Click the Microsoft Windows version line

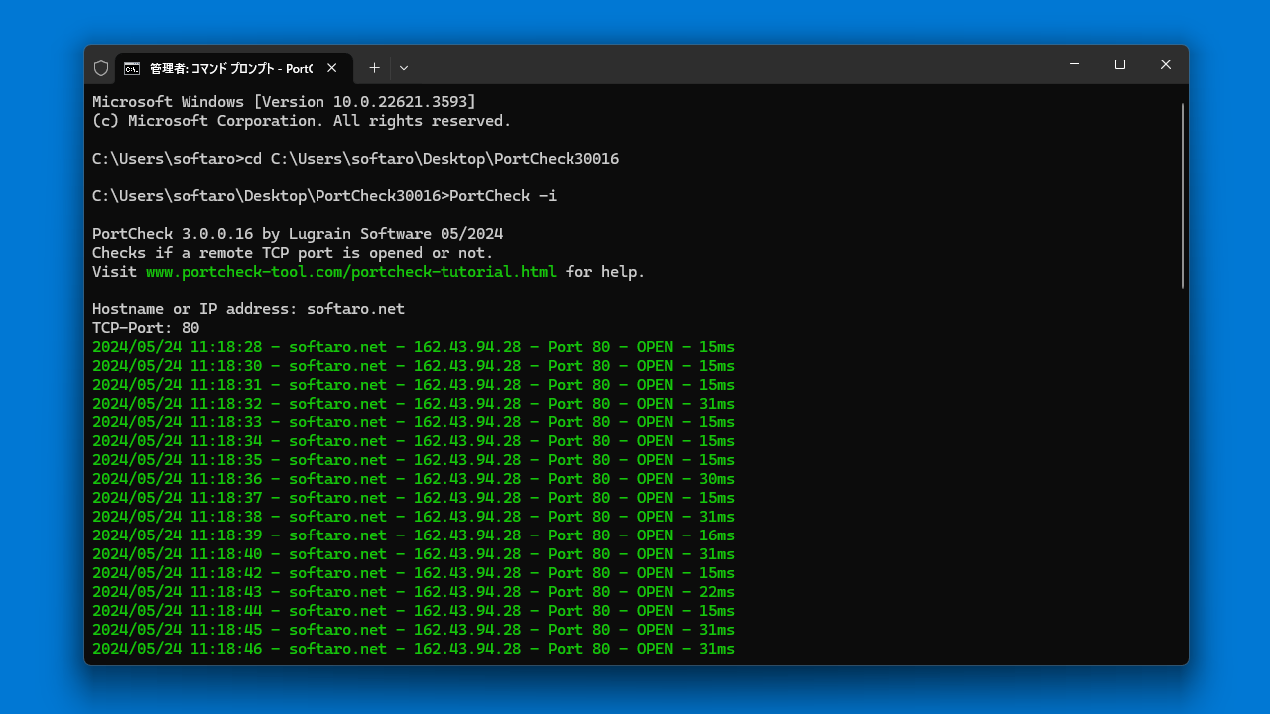tap(284, 102)
